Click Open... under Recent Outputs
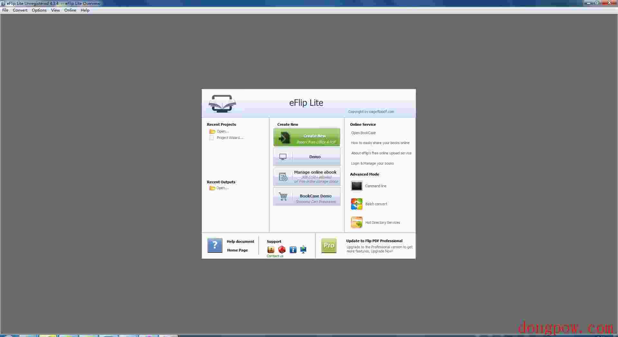This screenshot has width=618, height=337. tap(222, 188)
